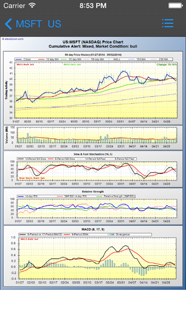Screen dimensions: 186x330
Task: Click the MACD Alert: Sell label
Action: click(x=29, y=239)
